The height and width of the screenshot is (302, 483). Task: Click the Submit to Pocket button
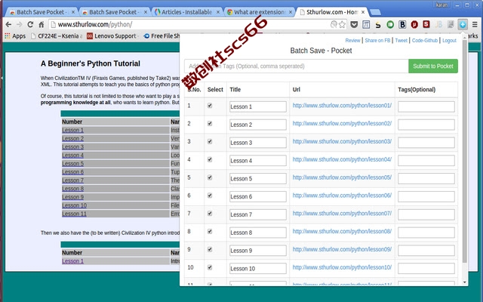point(432,66)
